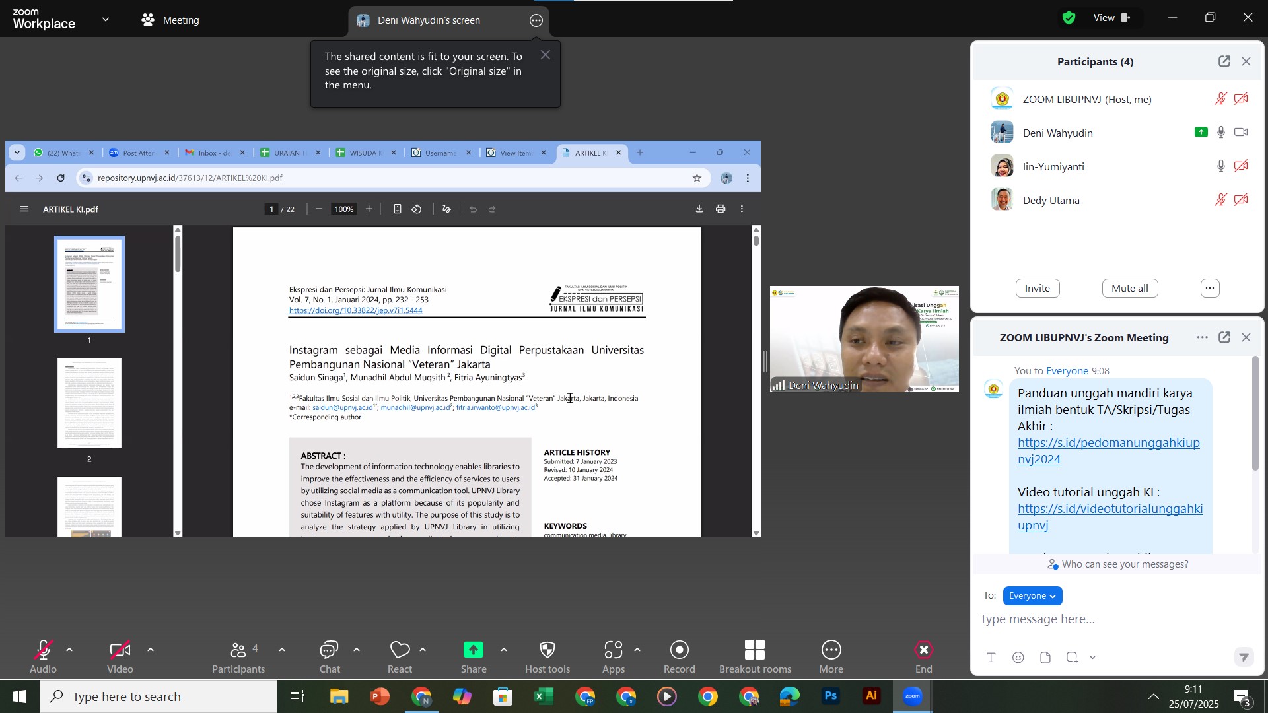This screenshot has height=713, width=1268.
Task: Attach a file in chat
Action: pos(1045,658)
